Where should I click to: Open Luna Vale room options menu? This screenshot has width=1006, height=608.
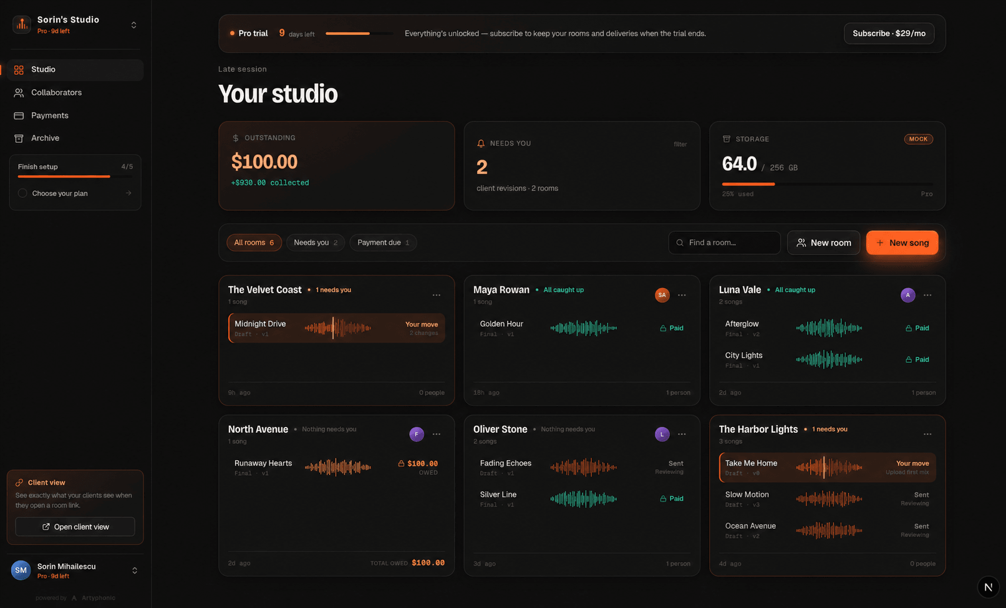pyautogui.click(x=927, y=295)
